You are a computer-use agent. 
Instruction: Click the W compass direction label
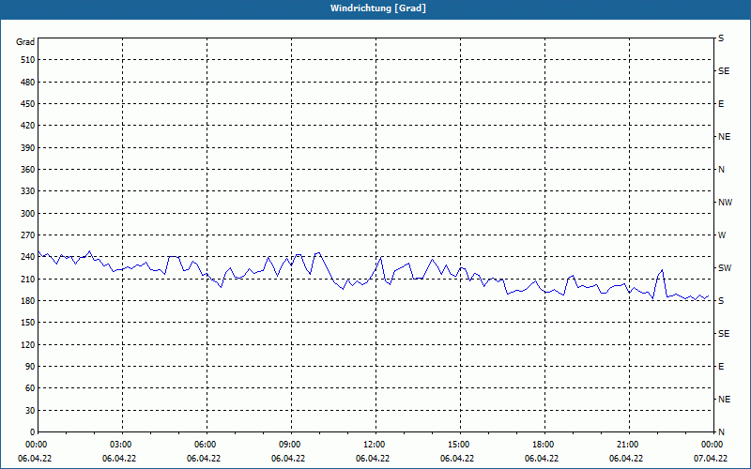(x=722, y=235)
